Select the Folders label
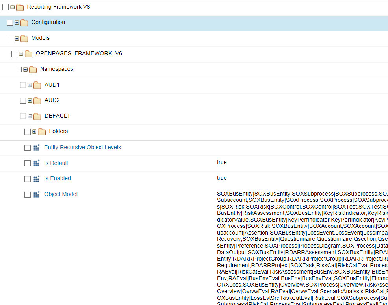 click(58, 131)
